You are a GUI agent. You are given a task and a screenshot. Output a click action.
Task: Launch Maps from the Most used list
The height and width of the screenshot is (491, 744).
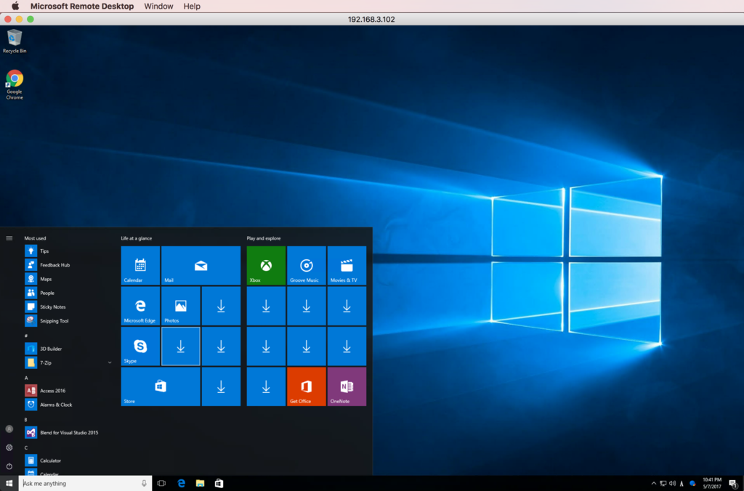point(69,279)
